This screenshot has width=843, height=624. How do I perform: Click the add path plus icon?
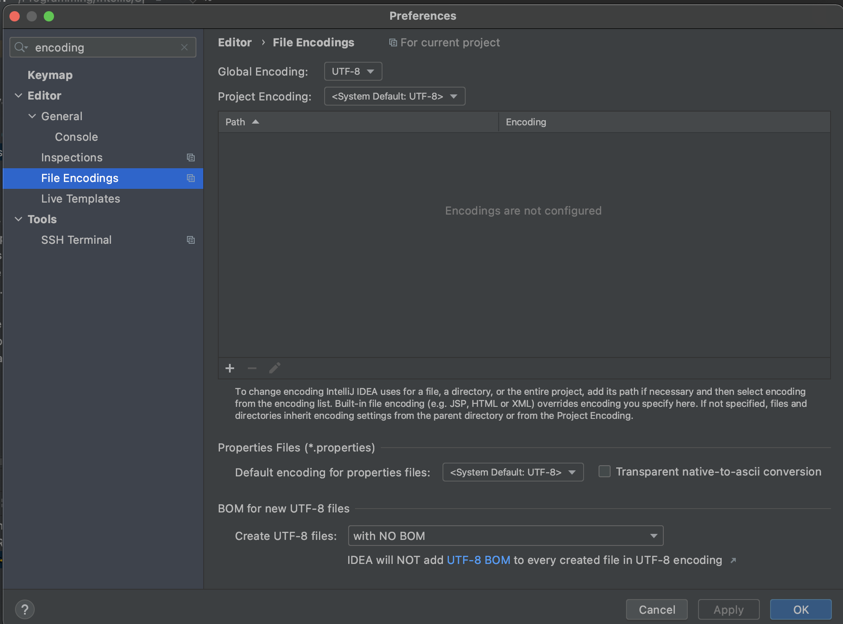coord(230,368)
